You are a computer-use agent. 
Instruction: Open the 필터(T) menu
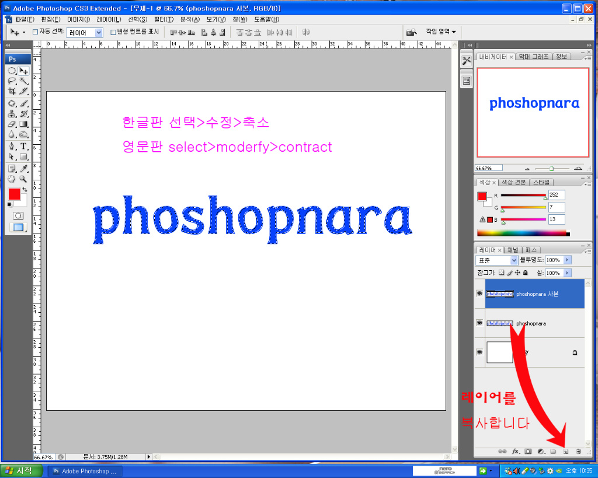tap(164, 19)
